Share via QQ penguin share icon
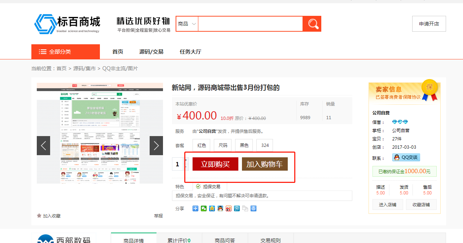Viewport: 463px width, 243px height. point(220,208)
